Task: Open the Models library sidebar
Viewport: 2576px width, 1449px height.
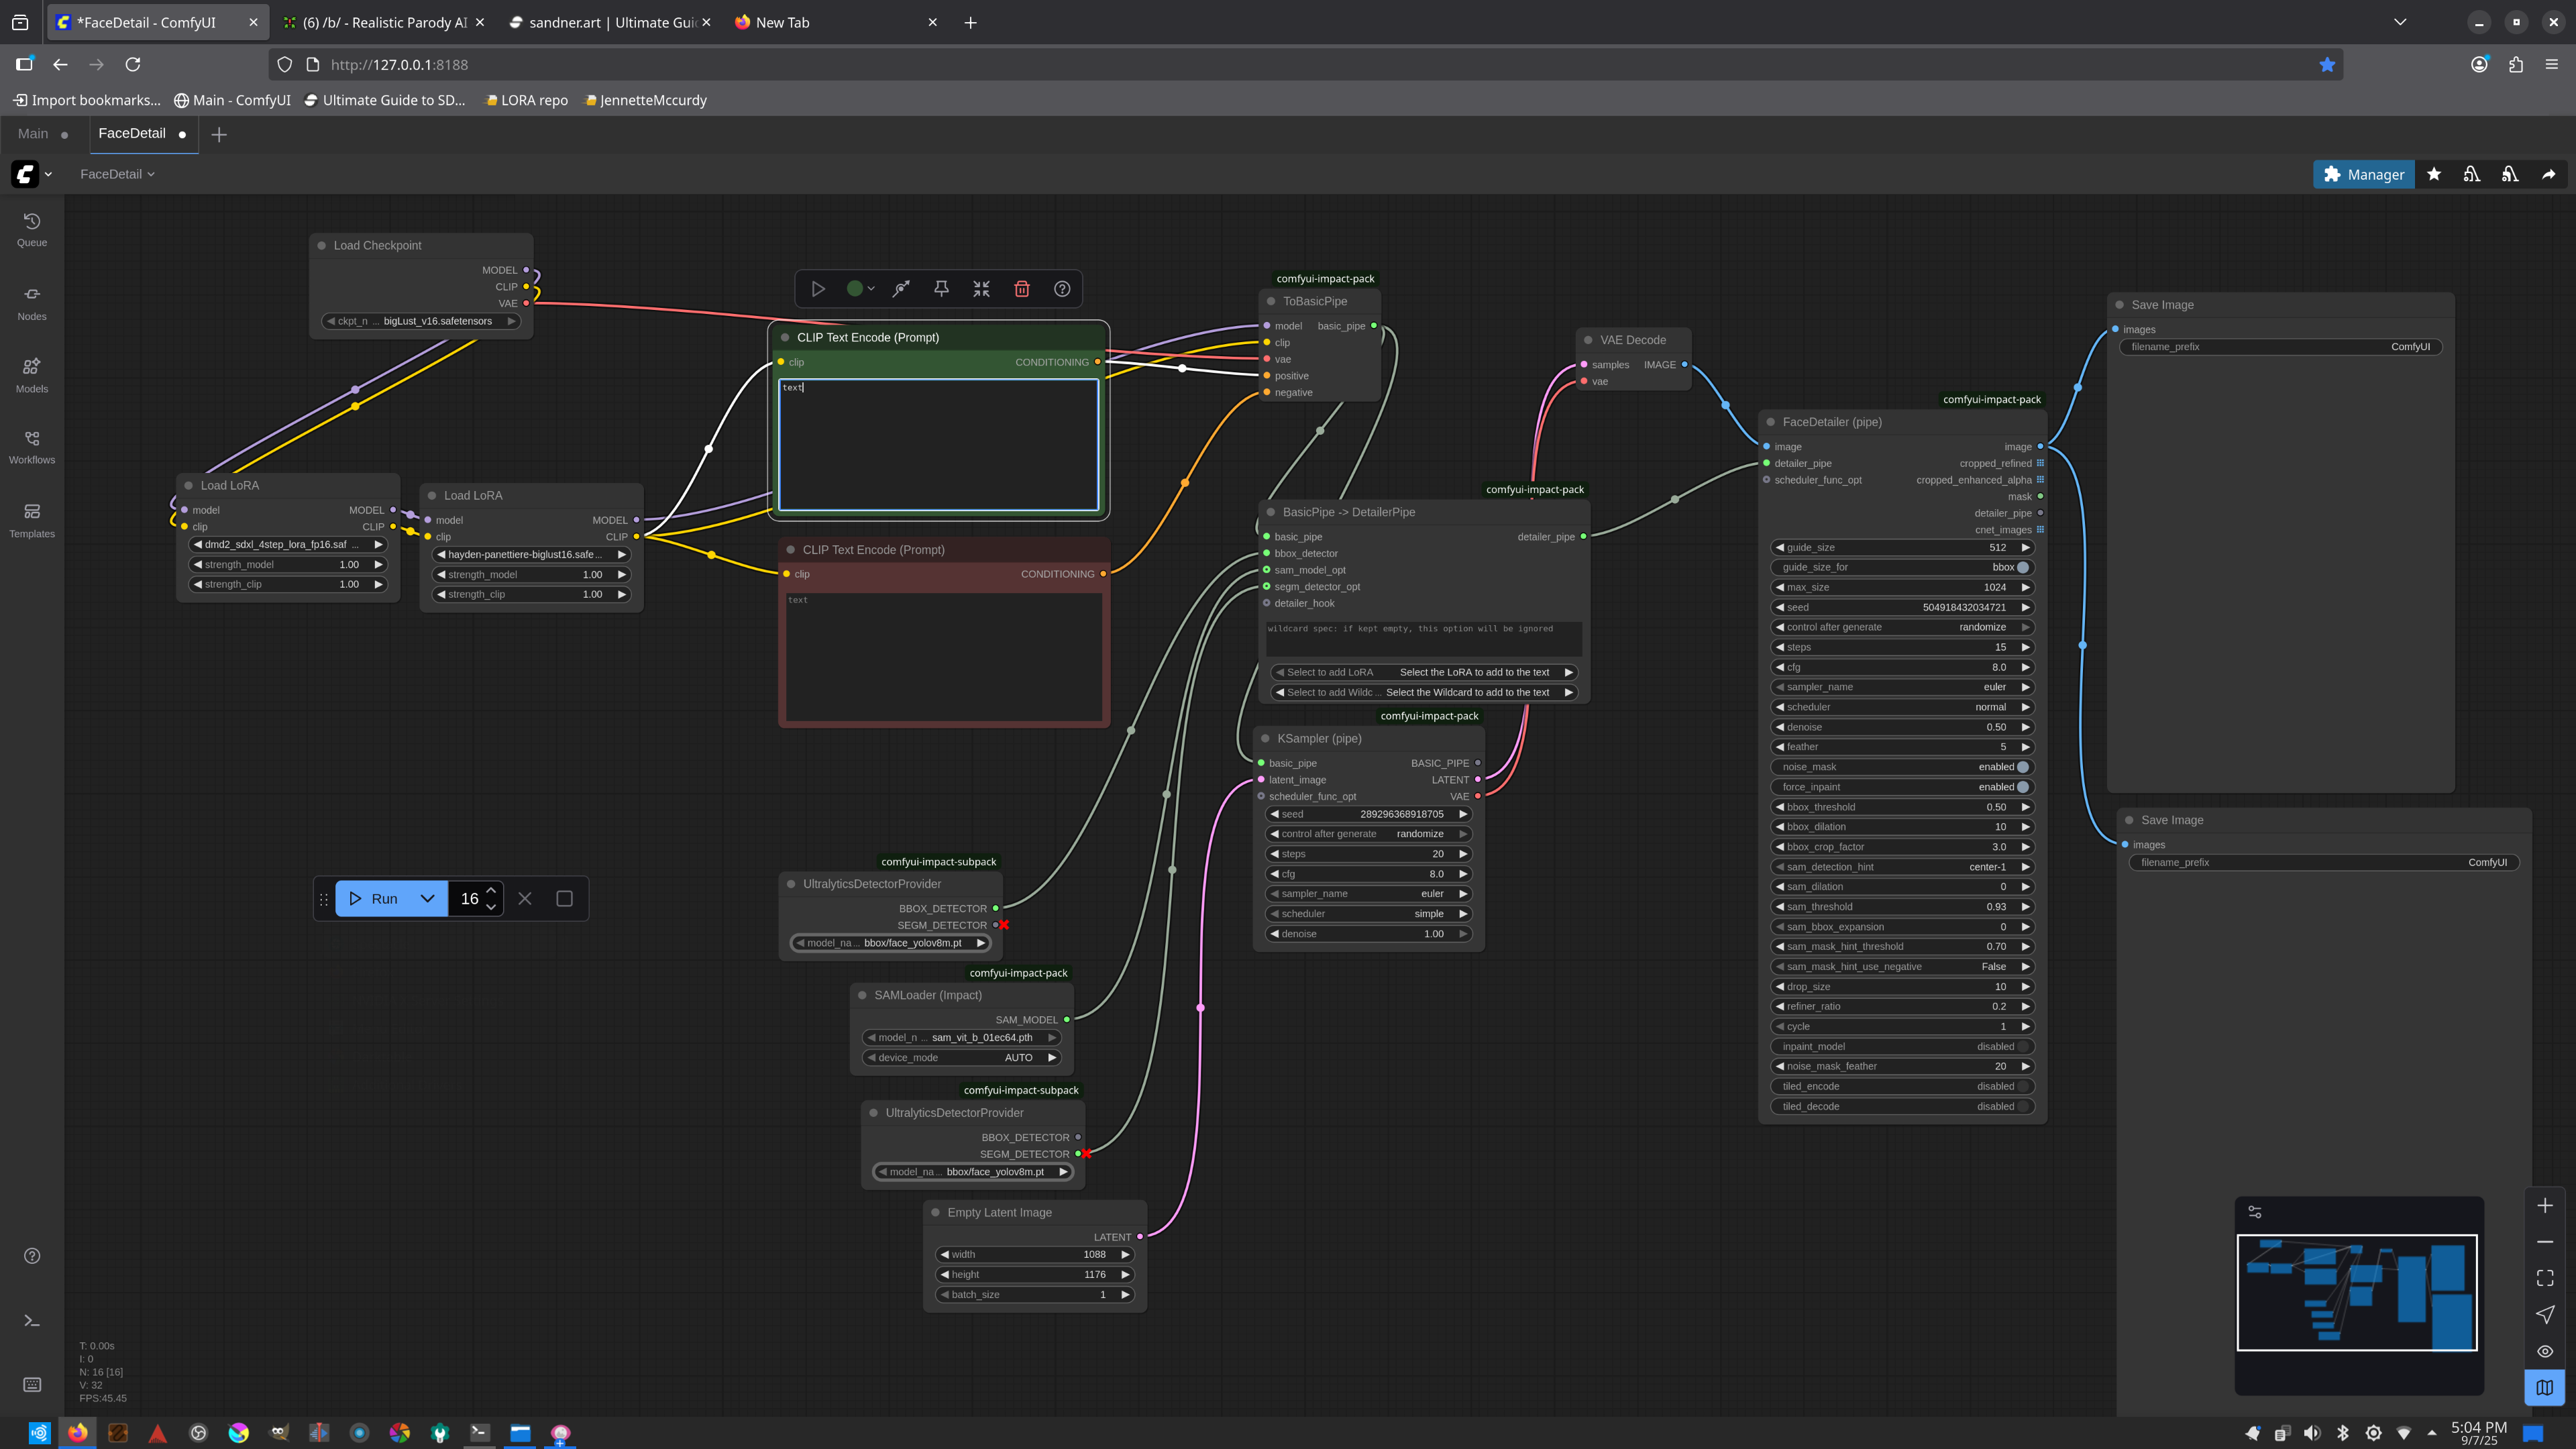Action: [32, 374]
